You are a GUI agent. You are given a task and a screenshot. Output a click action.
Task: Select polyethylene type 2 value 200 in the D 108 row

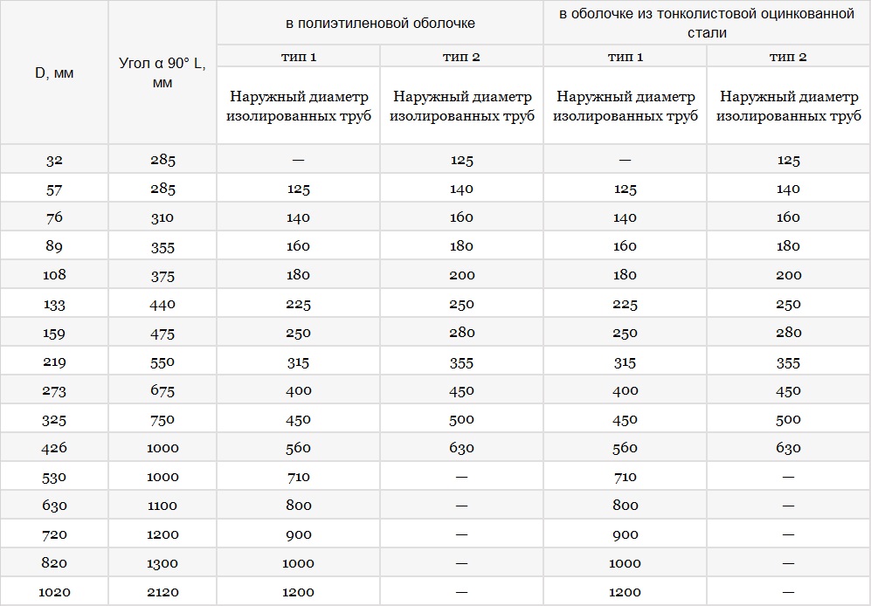[x=461, y=274]
